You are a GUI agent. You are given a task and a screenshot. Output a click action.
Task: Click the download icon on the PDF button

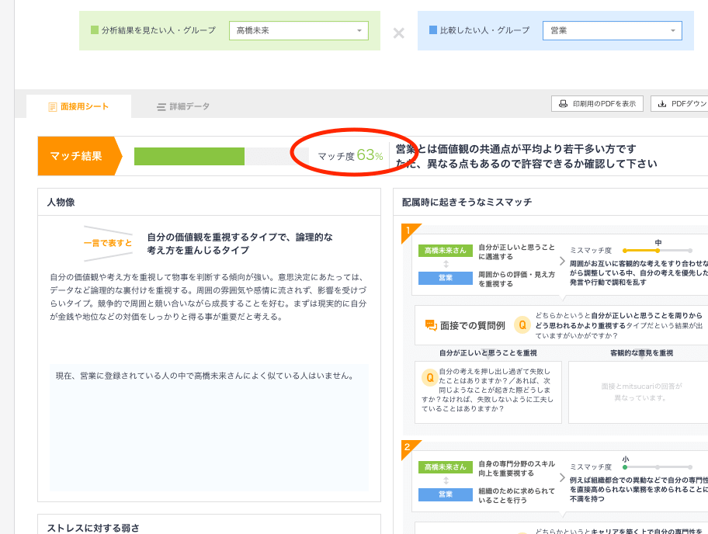click(663, 102)
